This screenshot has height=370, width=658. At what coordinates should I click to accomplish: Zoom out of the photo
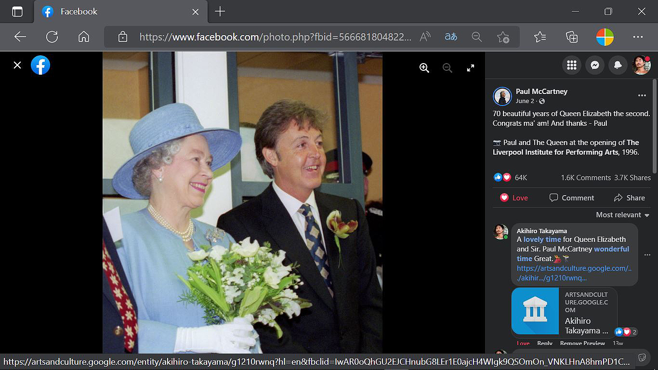(x=447, y=68)
